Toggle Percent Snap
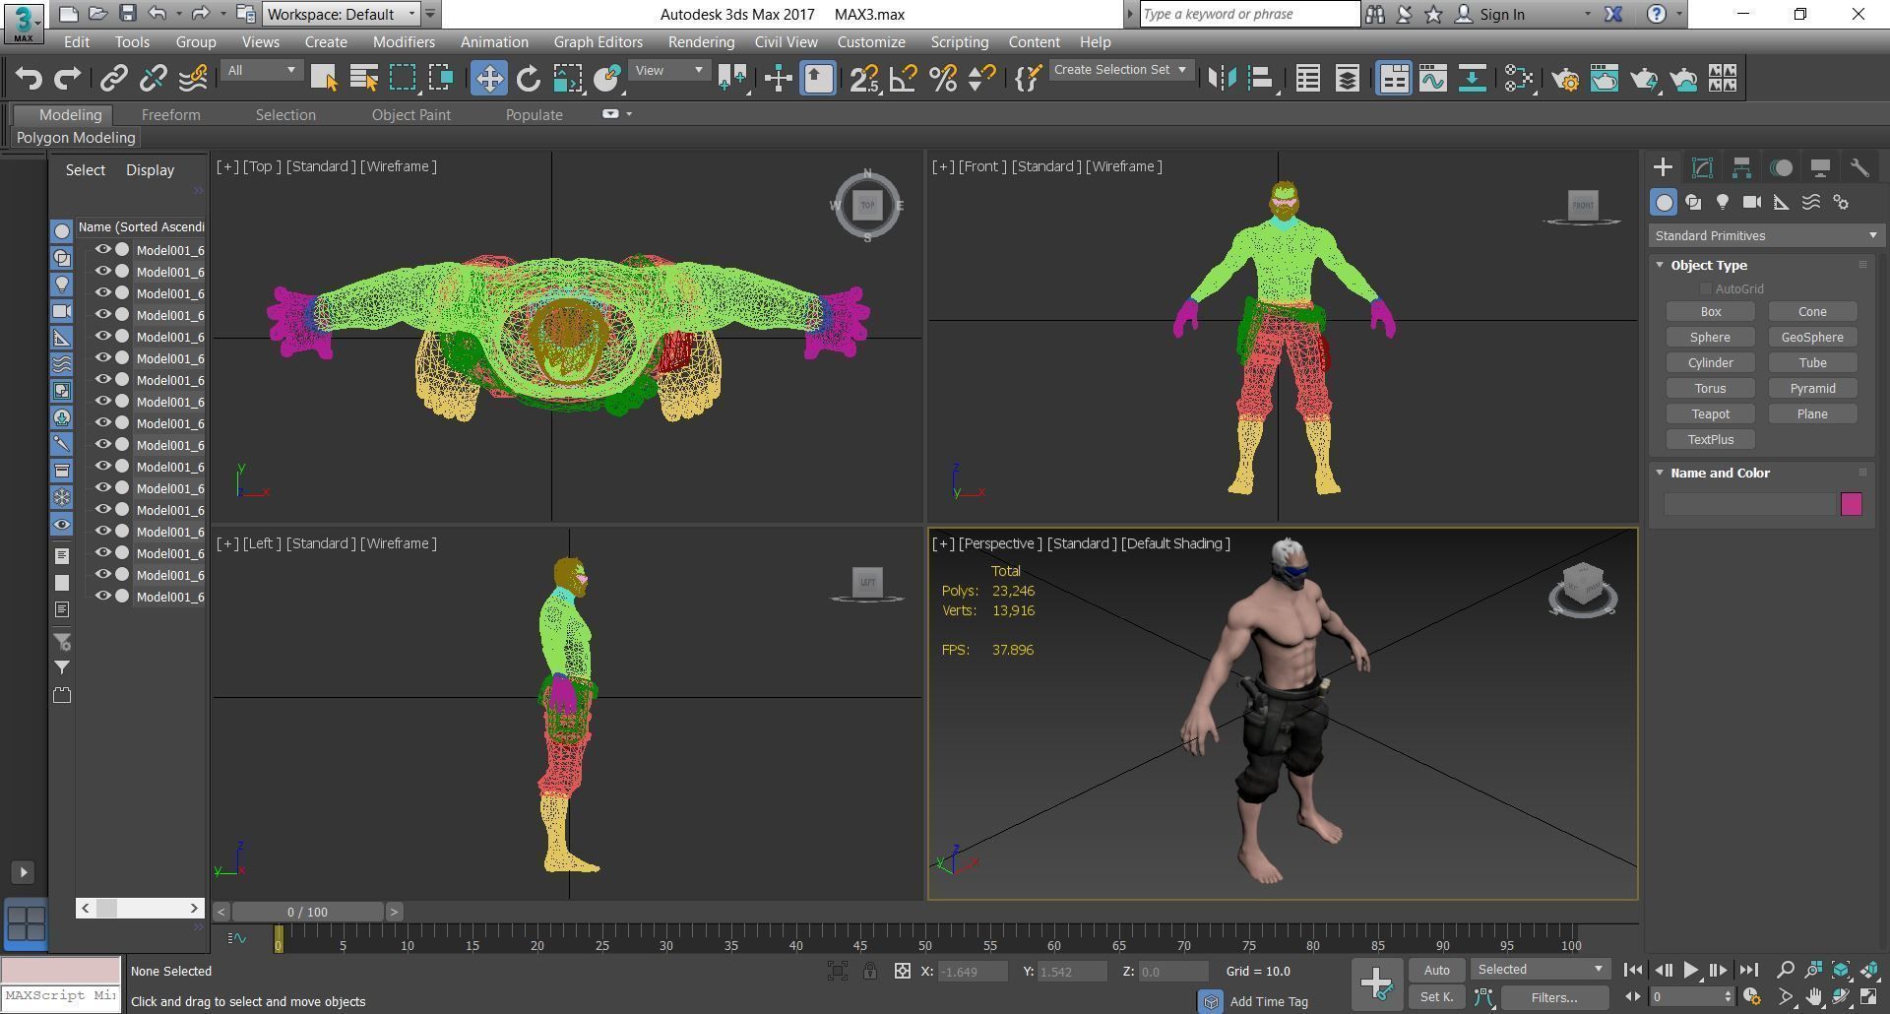 tap(943, 79)
